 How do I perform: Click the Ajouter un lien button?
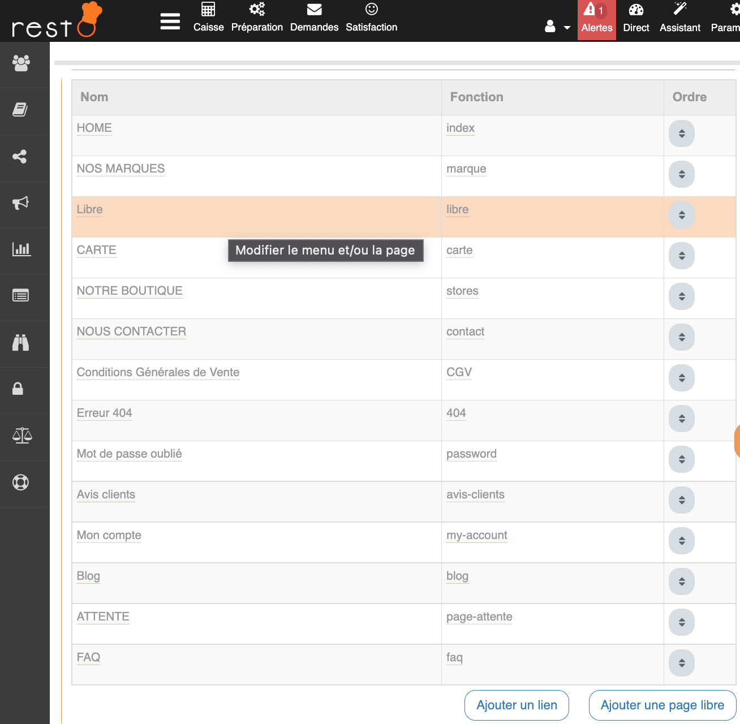[517, 705]
